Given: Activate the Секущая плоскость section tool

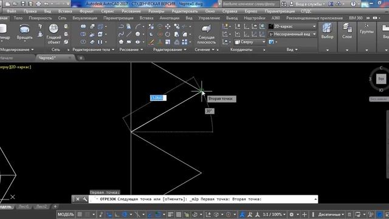Looking at the screenshot, I should [207, 35].
